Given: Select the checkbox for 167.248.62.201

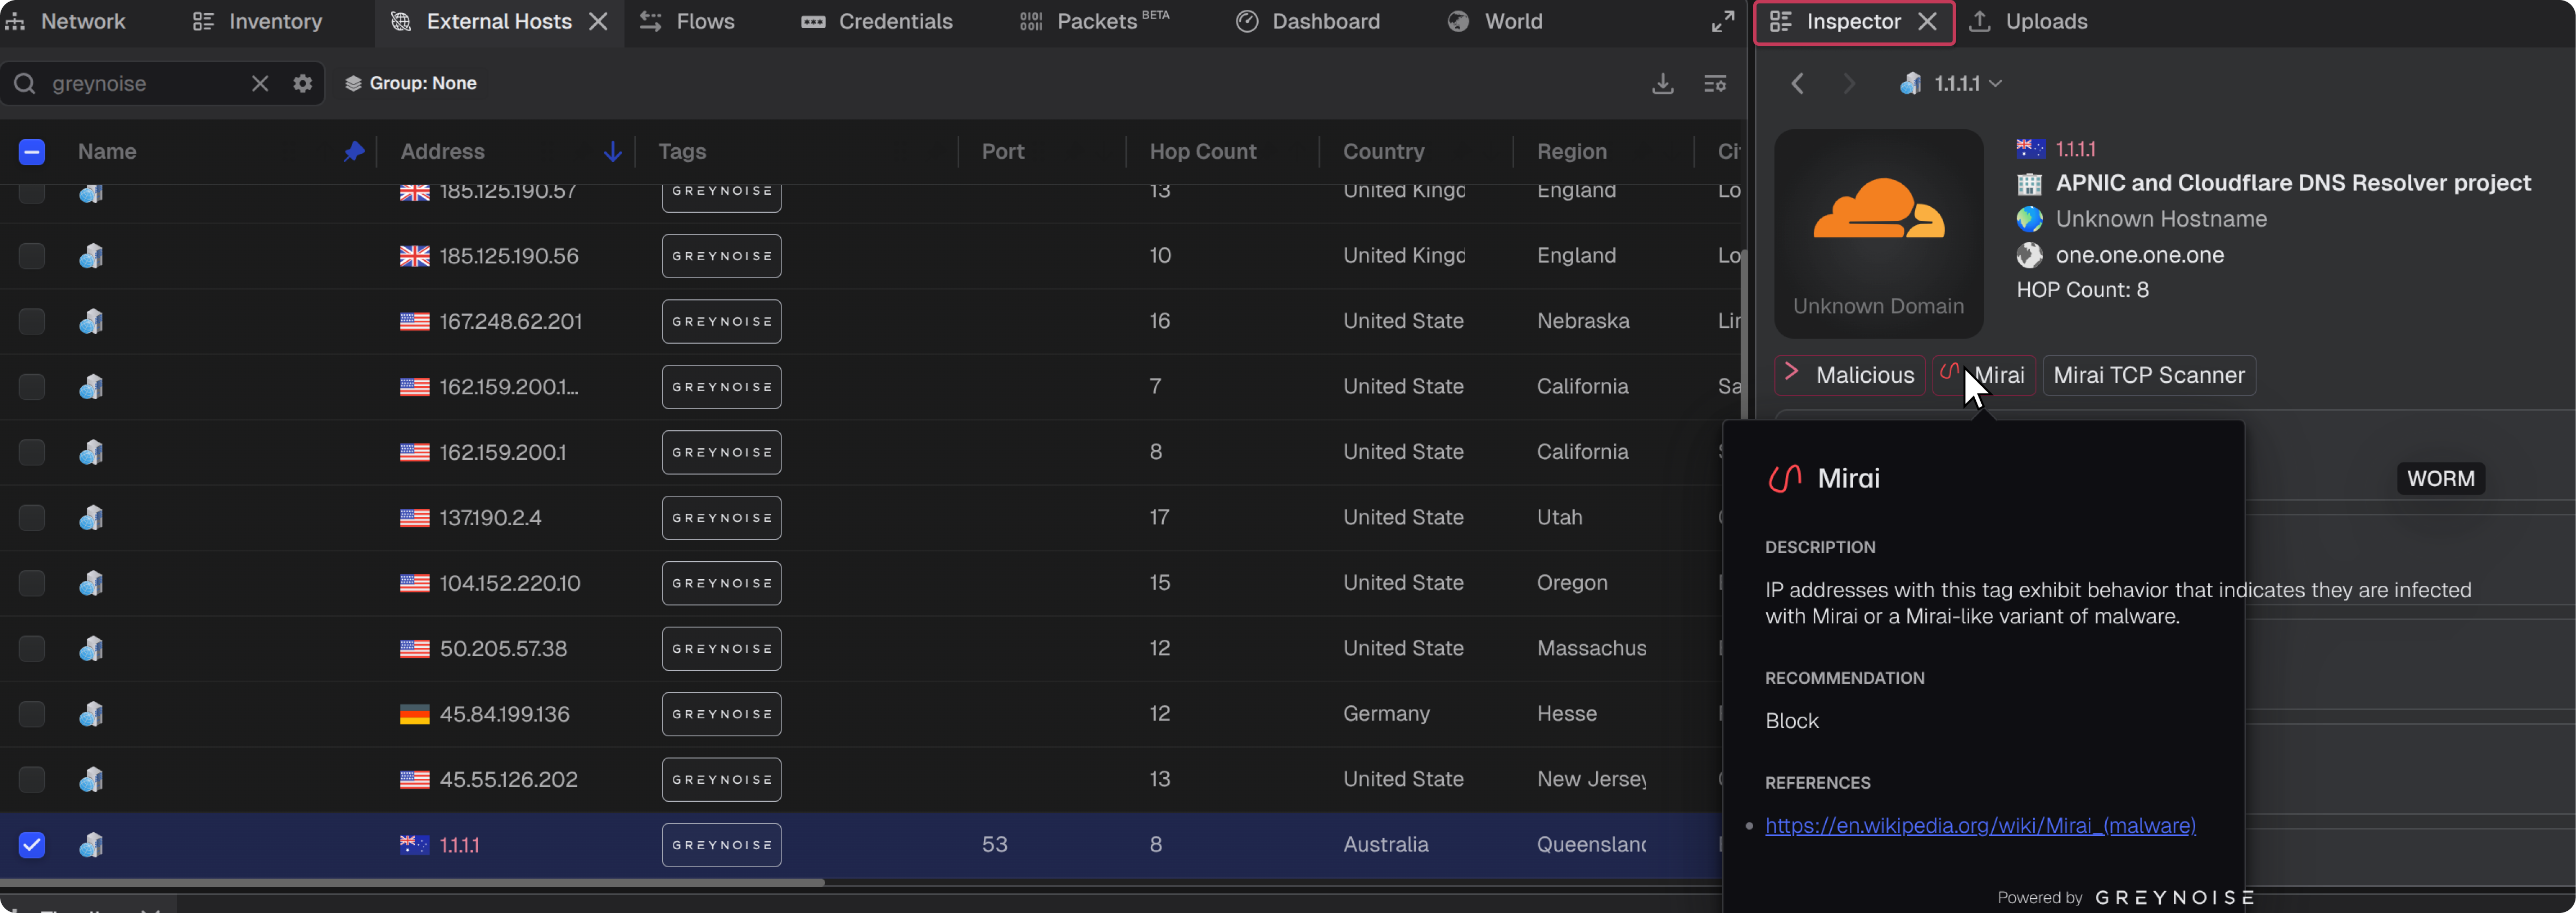Looking at the screenshot, I should click(x=32, y=321).
